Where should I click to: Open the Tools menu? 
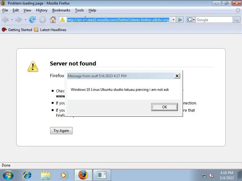click(79, 10)
